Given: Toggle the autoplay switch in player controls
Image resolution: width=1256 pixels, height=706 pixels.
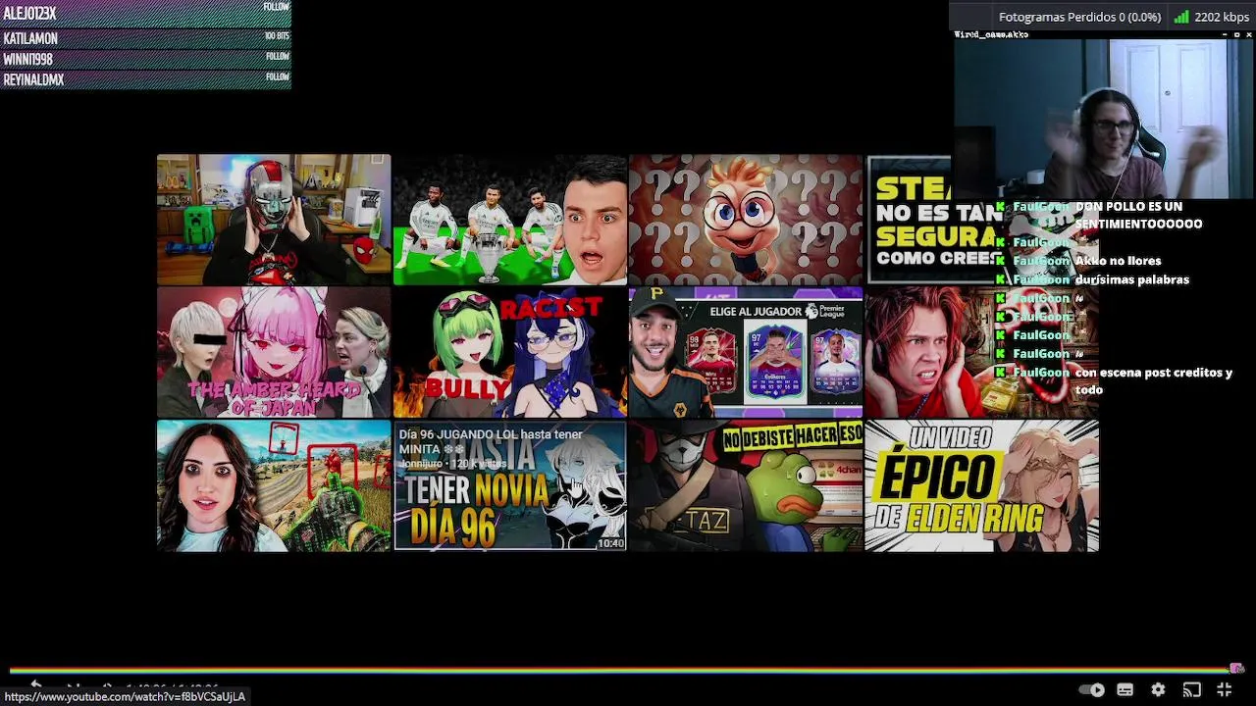Looking at the screenshot, I should tap(1091, 690).
